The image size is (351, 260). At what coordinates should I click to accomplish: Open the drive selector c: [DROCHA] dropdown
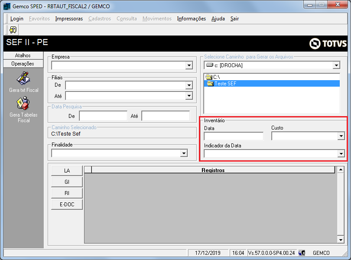pyautogui.click(x=336, y=65)
